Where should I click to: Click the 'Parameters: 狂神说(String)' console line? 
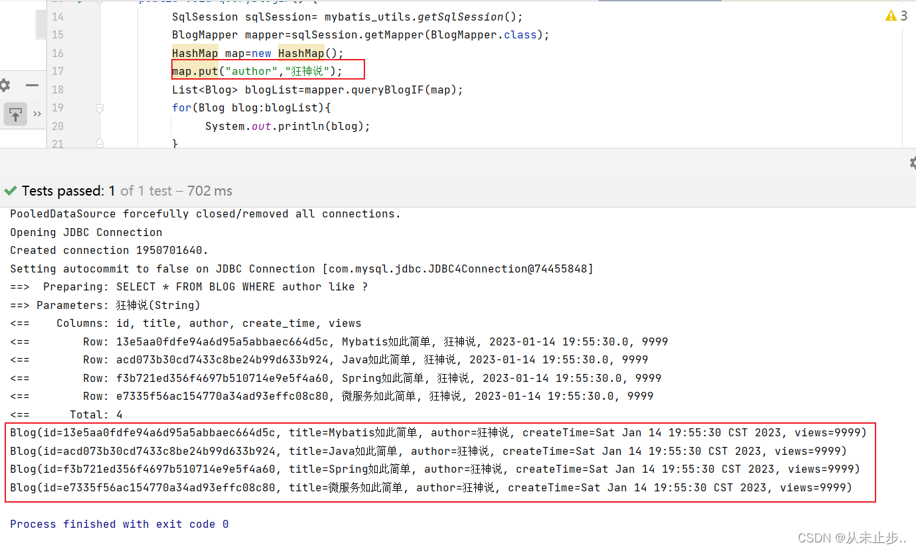[105, 305]
